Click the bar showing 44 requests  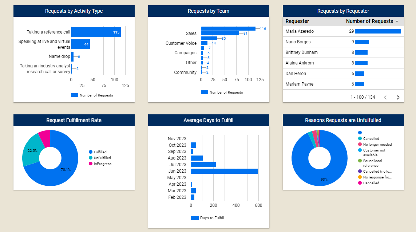pos(80,44)
